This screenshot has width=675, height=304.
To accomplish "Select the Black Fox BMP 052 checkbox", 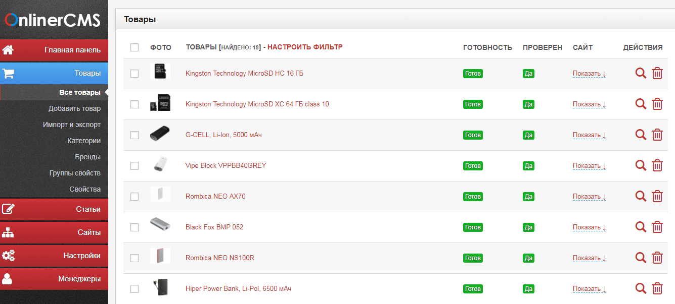I will [x=134, y=227].
